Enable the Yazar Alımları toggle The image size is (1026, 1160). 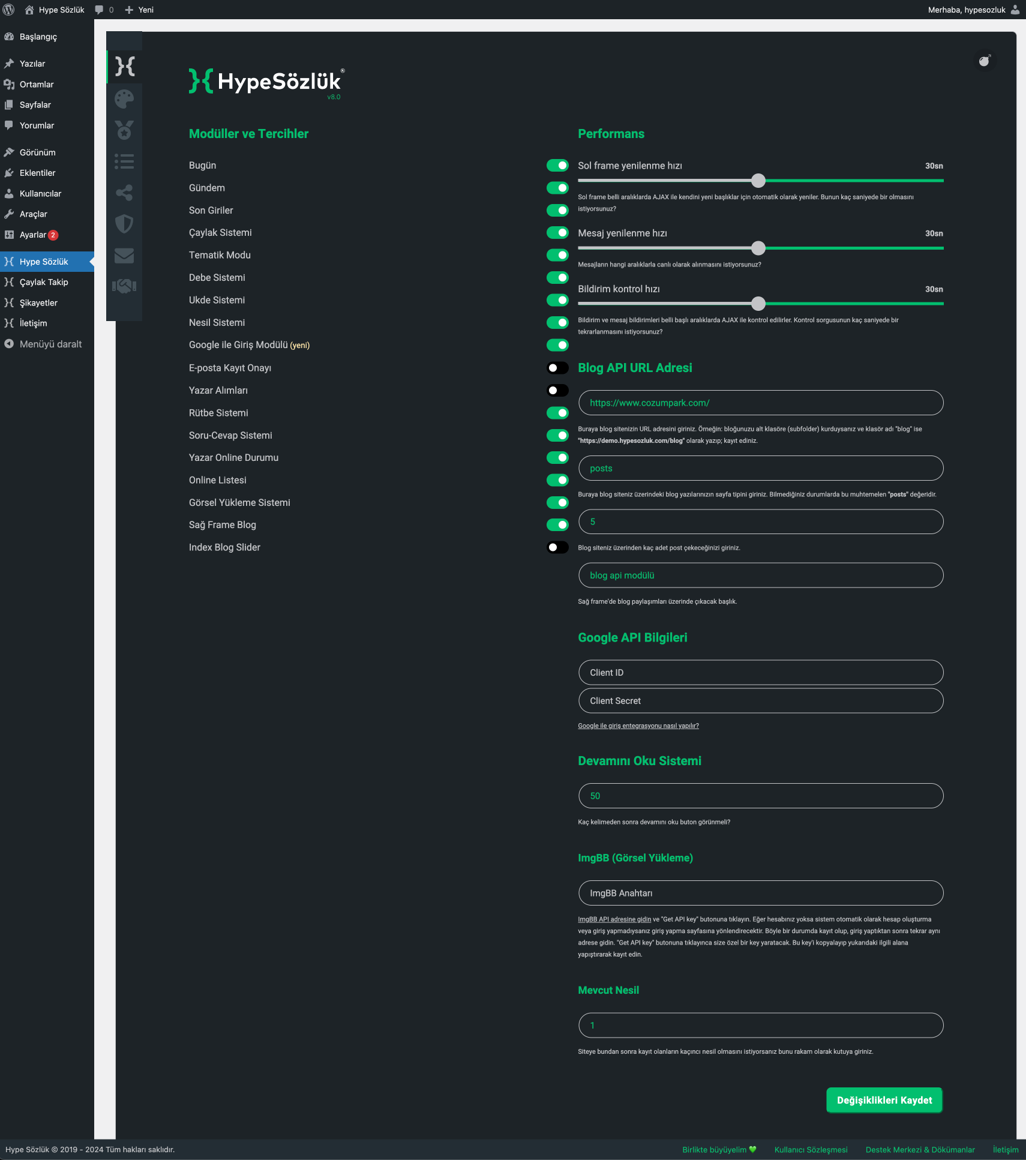(557, 390)
